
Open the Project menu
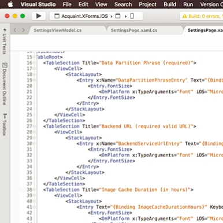pos(148,4)
